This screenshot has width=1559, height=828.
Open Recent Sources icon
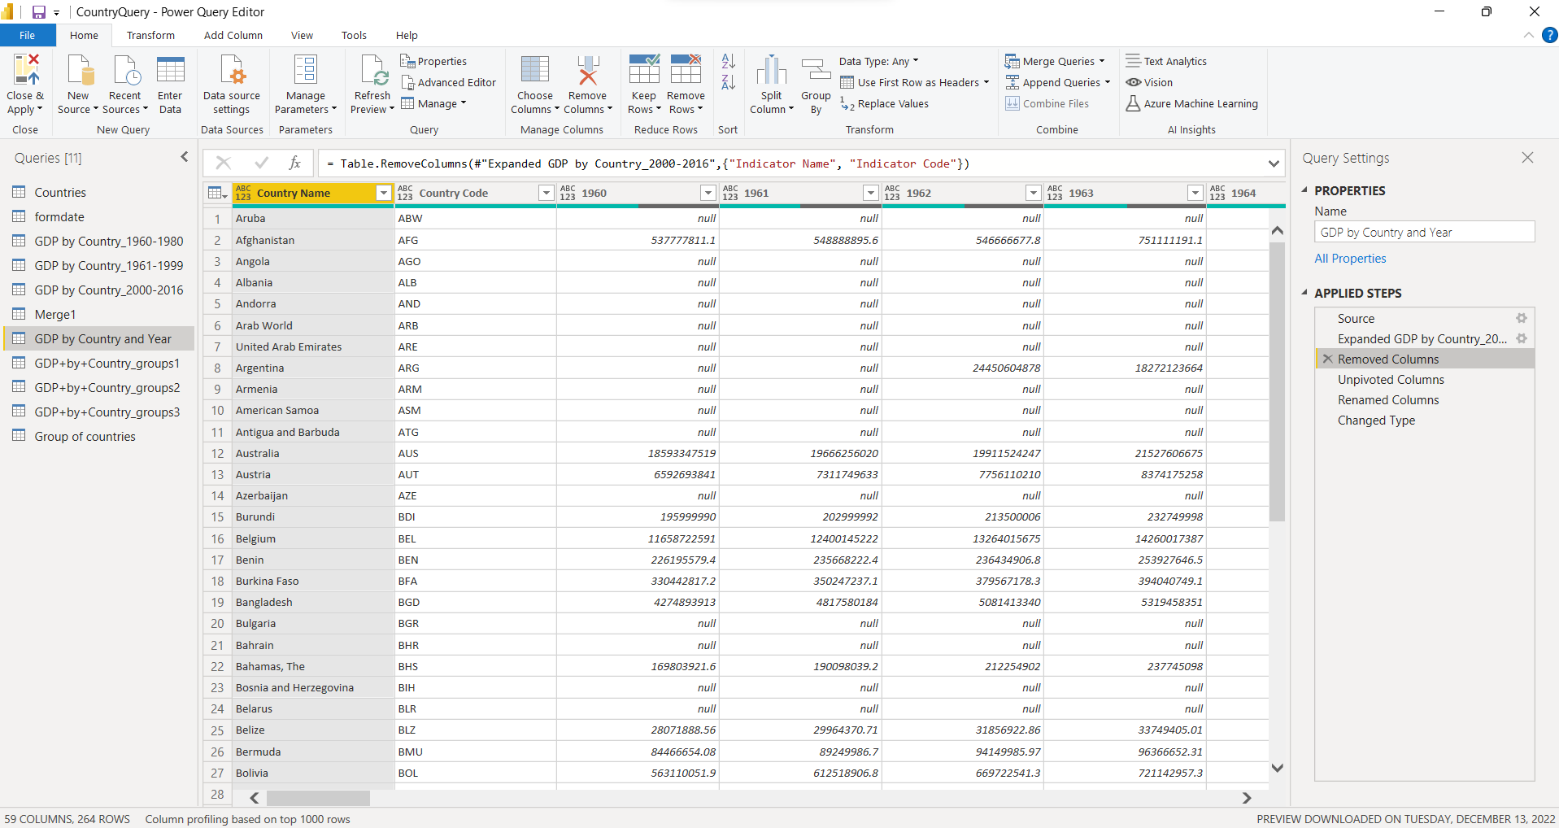[x=126, y=70]
